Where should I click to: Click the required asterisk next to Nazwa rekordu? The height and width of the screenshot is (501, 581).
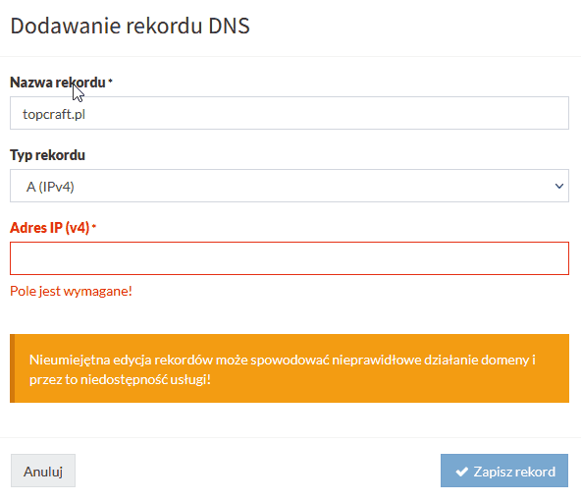tap(110, 80)
